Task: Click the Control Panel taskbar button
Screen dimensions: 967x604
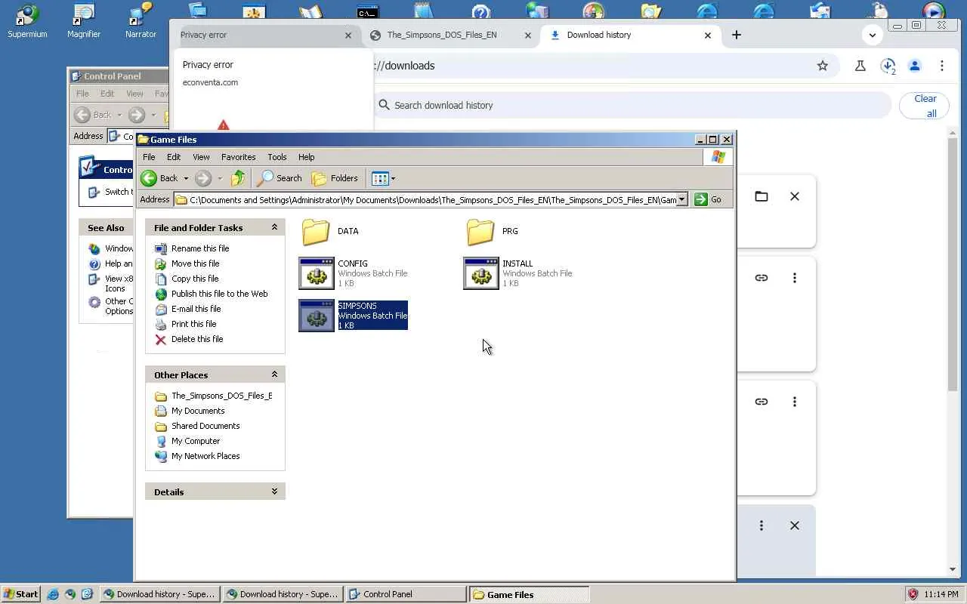Action: pos(406,594)
